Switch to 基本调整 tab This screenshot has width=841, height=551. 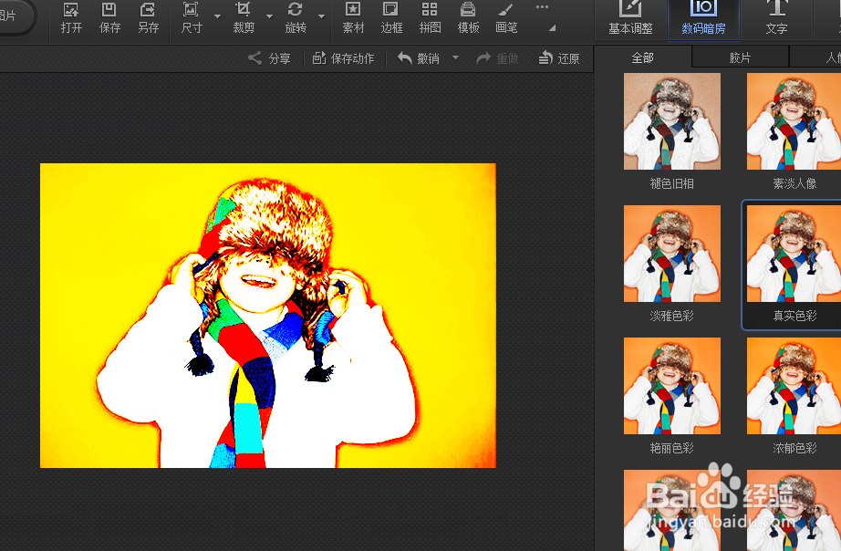tap(630, 19)
